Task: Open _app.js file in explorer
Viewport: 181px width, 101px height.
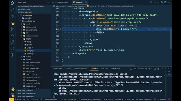Action: click(x=33, y=48)
